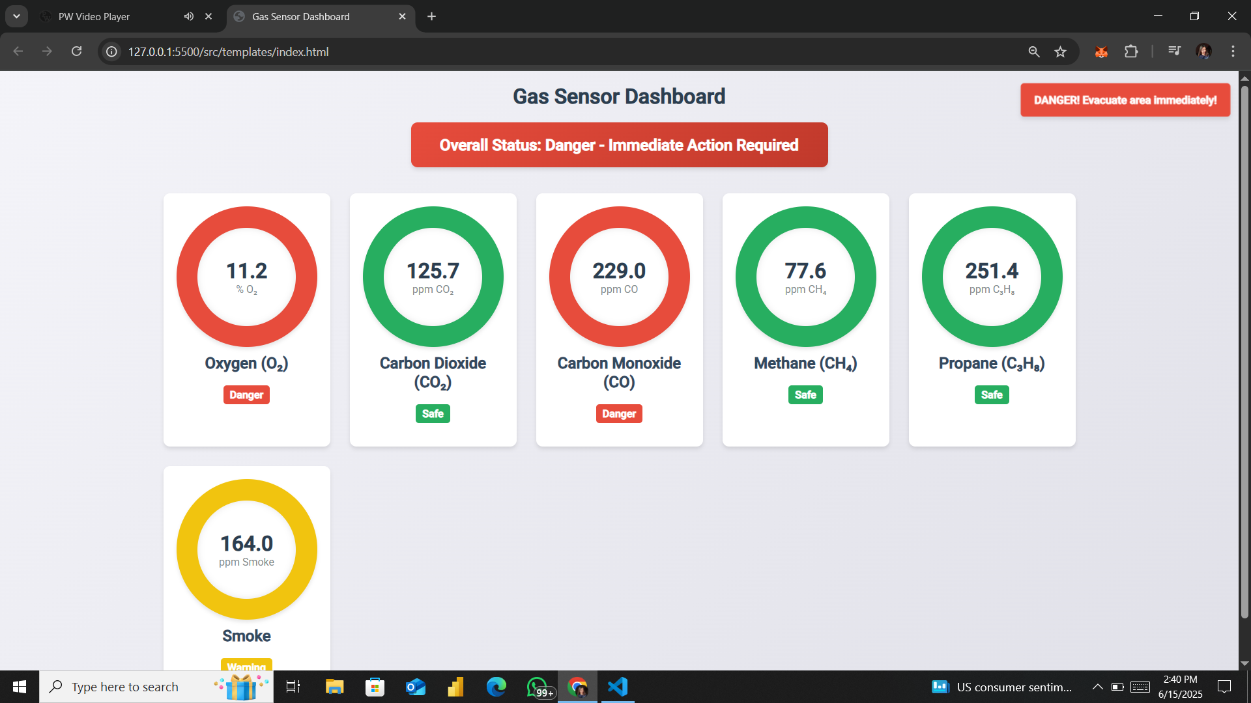Open Chrome three-dot menu
This screenshot has height=703, width=1251.
pos(1233,51)
